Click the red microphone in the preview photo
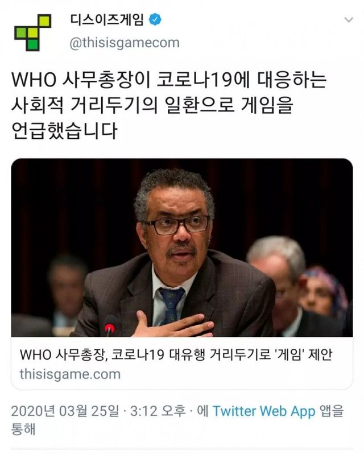 coord(110,327)
